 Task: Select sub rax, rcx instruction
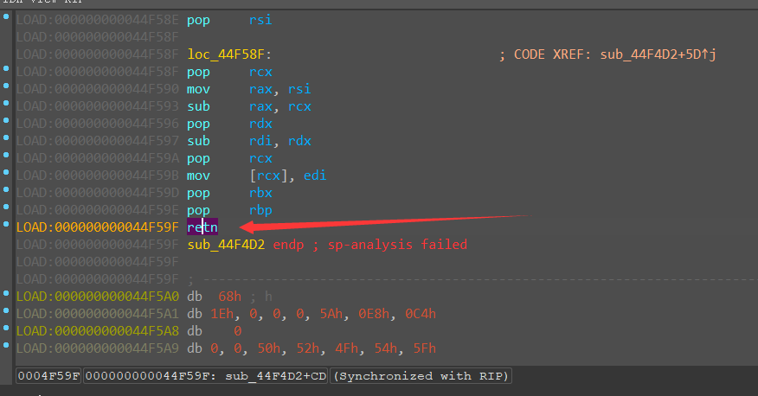(x=249, y=106)
